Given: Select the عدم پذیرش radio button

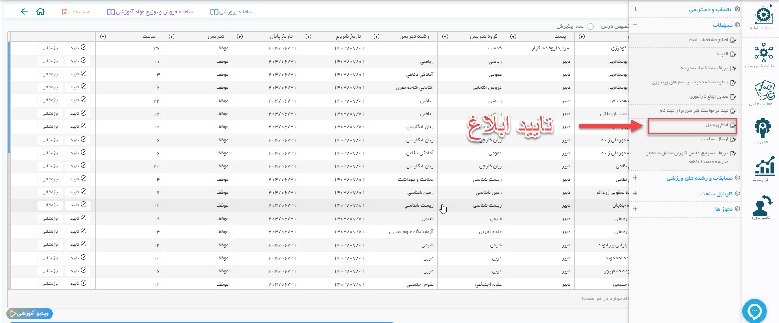Looking at the screenshot, I should (590, 26).
